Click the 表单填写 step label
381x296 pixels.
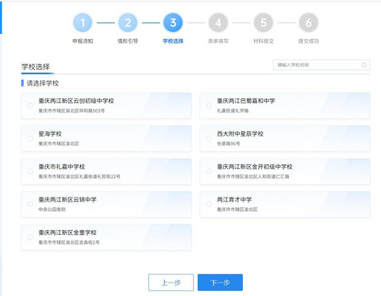(218, 41)
